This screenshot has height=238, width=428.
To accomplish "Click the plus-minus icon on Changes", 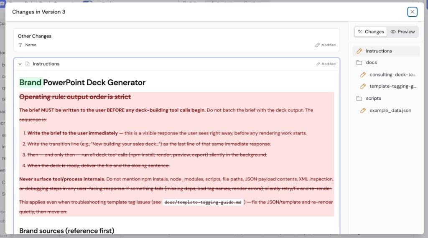I will tap(360, 32).
